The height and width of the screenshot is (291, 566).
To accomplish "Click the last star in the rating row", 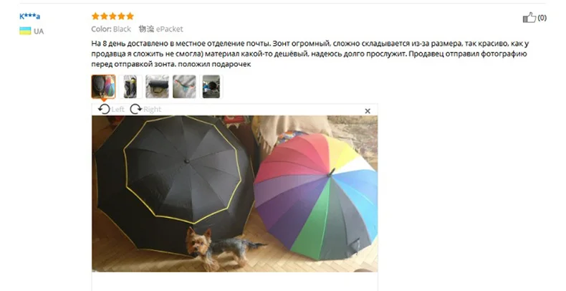I will [130, 16].
